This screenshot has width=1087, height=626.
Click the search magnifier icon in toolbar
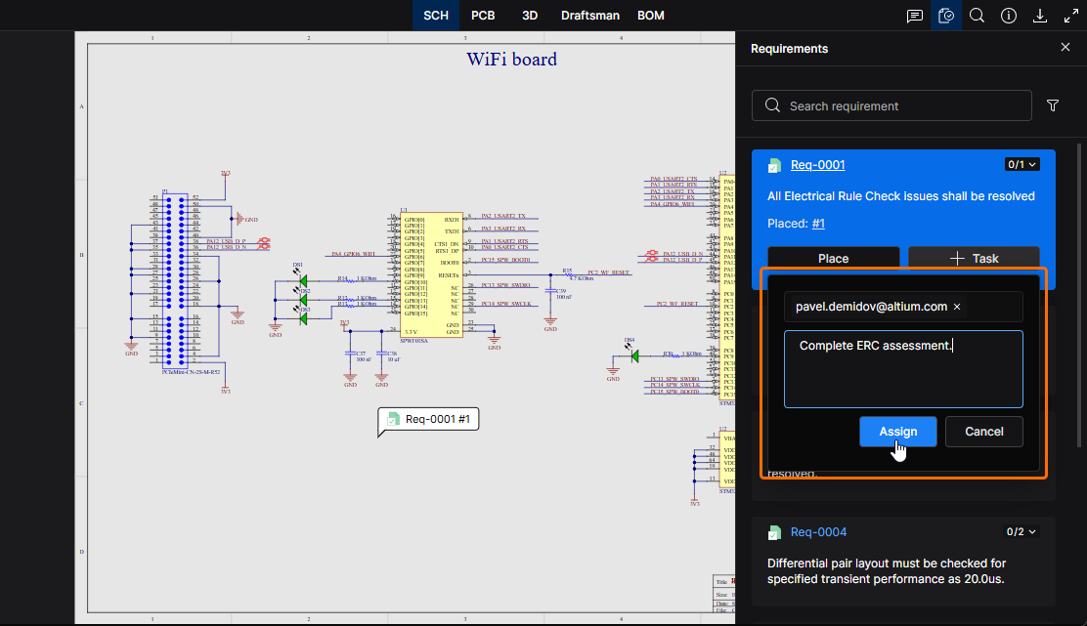click(x=977, y=16)
